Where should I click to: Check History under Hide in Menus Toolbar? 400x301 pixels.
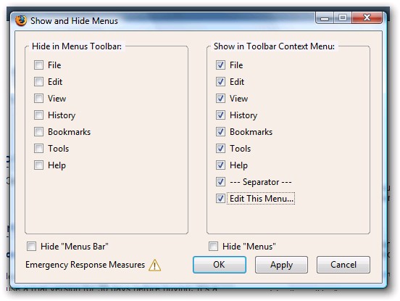coord(39,115)
